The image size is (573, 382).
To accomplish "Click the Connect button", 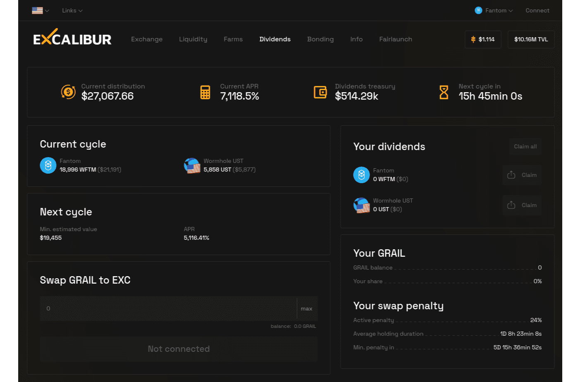I will click(537, 10).
